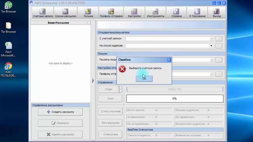Image resolution: width=253 pixels, height=142 pixels.
Task: Click the Выход toolbar icon
Action: 217,13
